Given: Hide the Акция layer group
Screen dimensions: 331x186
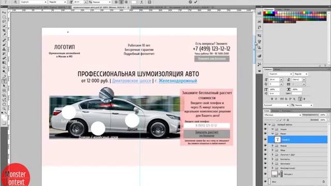Looking at the screenshot, I should 265,129.
